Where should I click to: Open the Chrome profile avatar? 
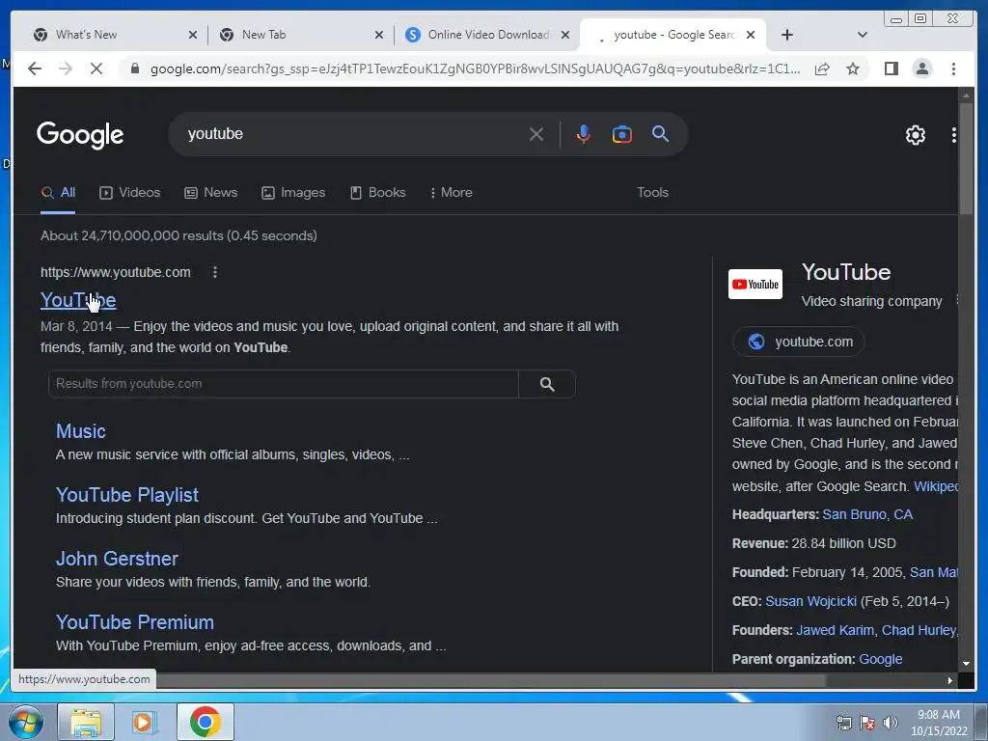click(x=922, y=69)
